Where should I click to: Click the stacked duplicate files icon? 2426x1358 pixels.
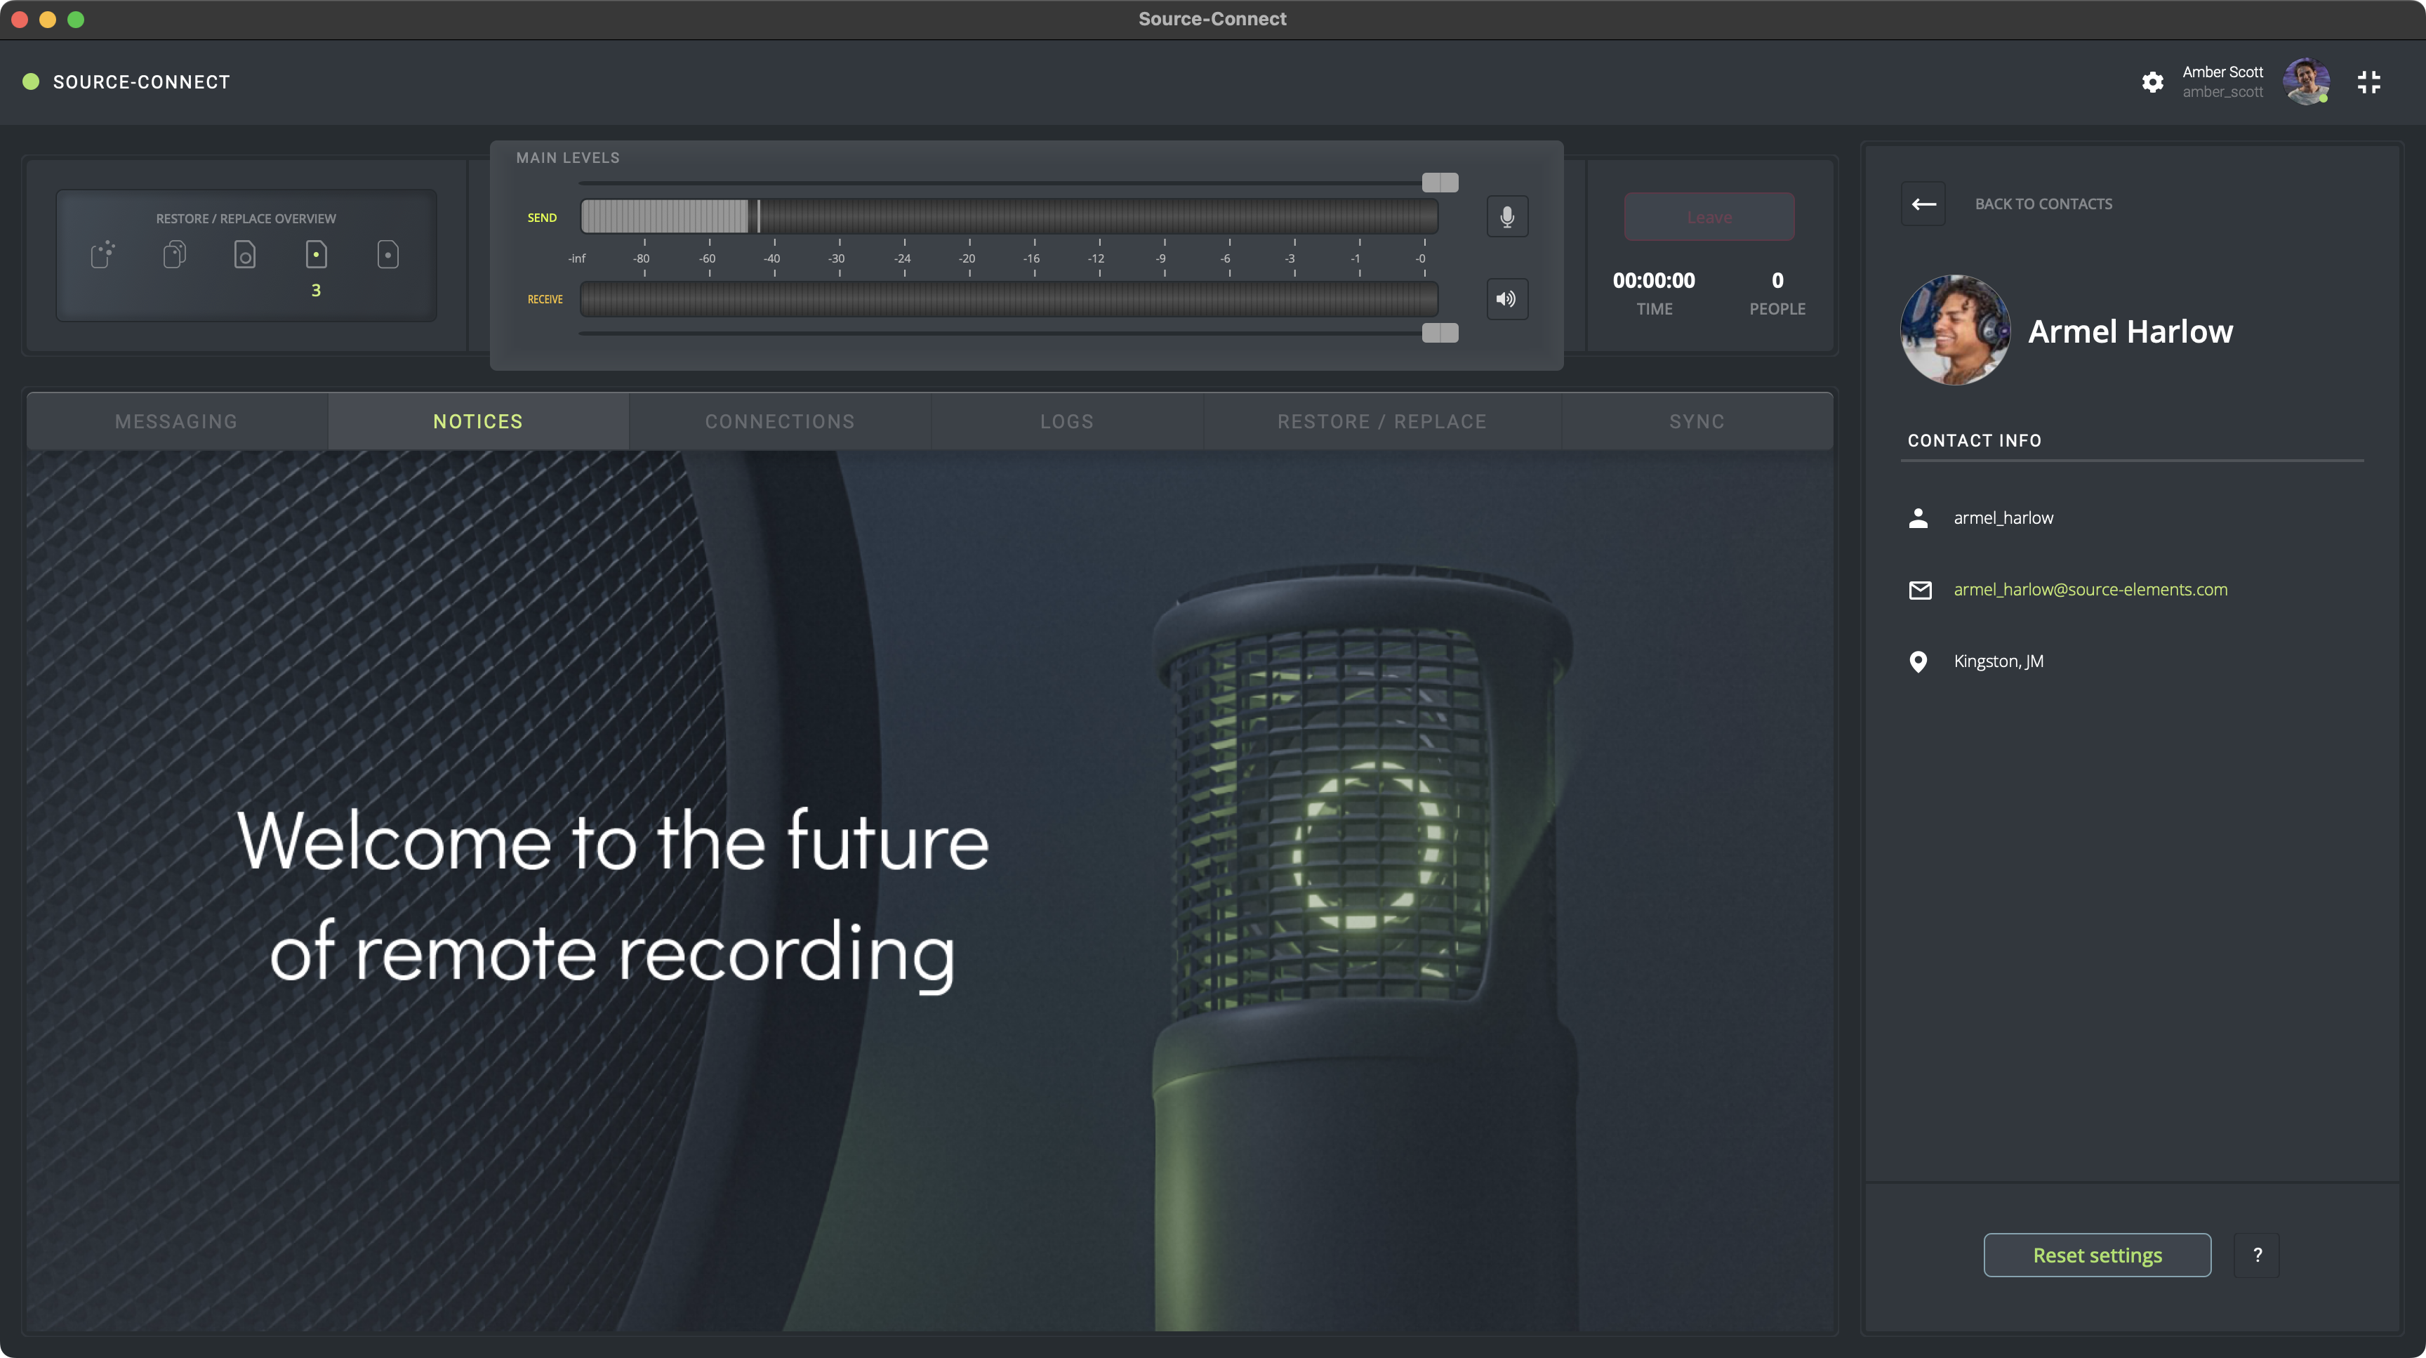tap(174, 254)
